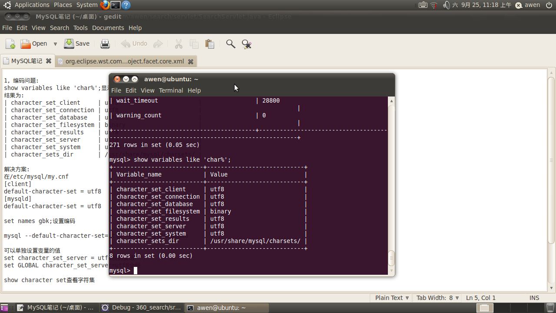Image resolution: width=556 pixels, height=313 pixels.
Task: Open the terminal window's View menu
Action: [147, 90]
